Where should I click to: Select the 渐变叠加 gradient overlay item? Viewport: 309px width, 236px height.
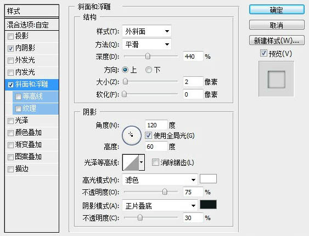32,145
